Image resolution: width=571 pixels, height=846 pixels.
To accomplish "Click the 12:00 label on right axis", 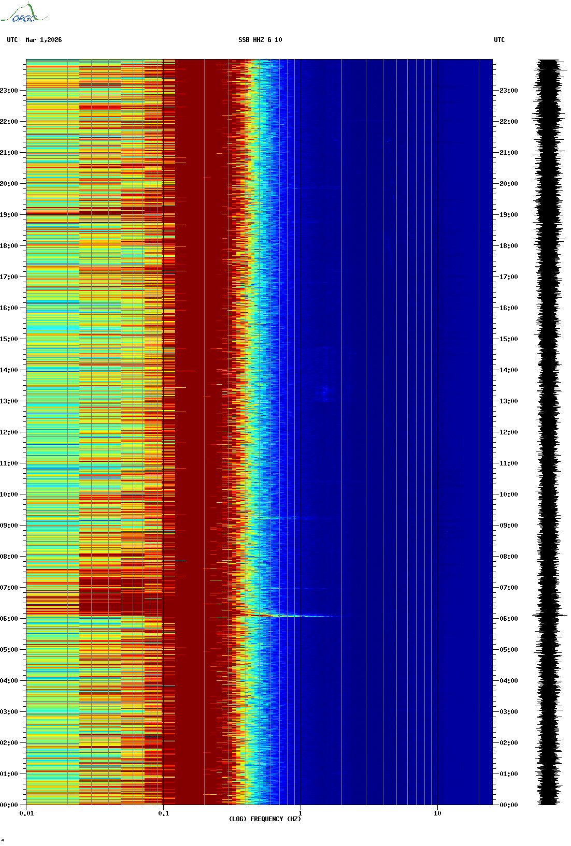I will (508, 432).
